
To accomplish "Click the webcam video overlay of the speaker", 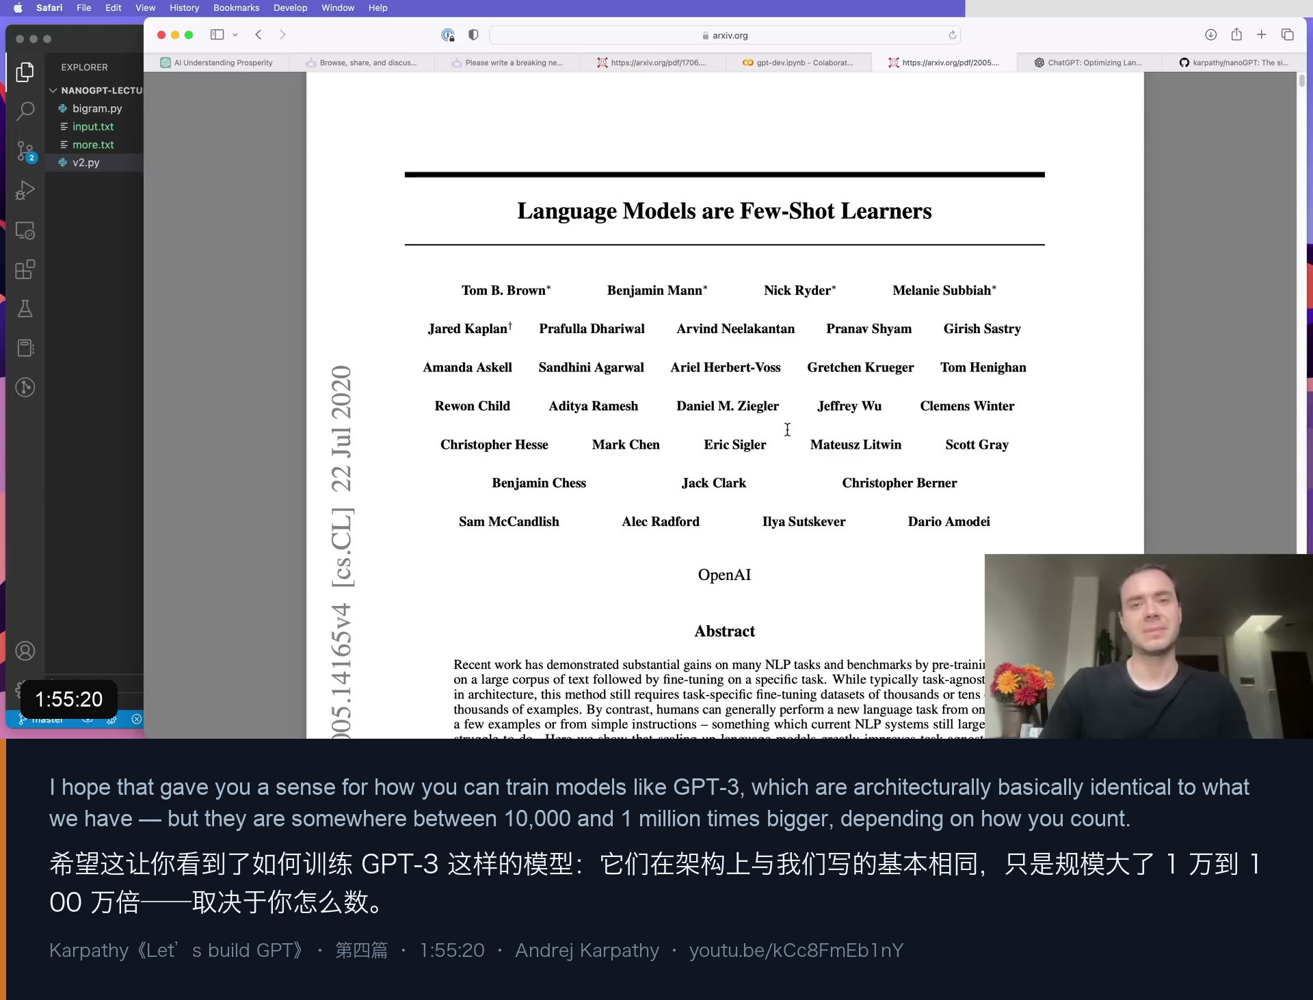I will tap(1149, 646).
